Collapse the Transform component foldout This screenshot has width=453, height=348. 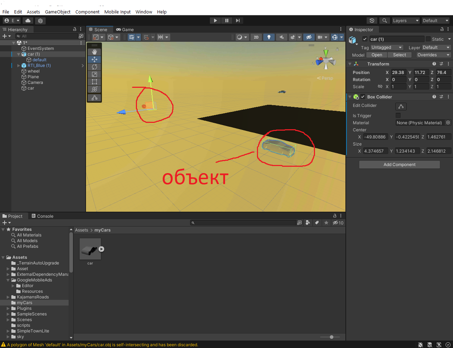click(x=350, y=64)
